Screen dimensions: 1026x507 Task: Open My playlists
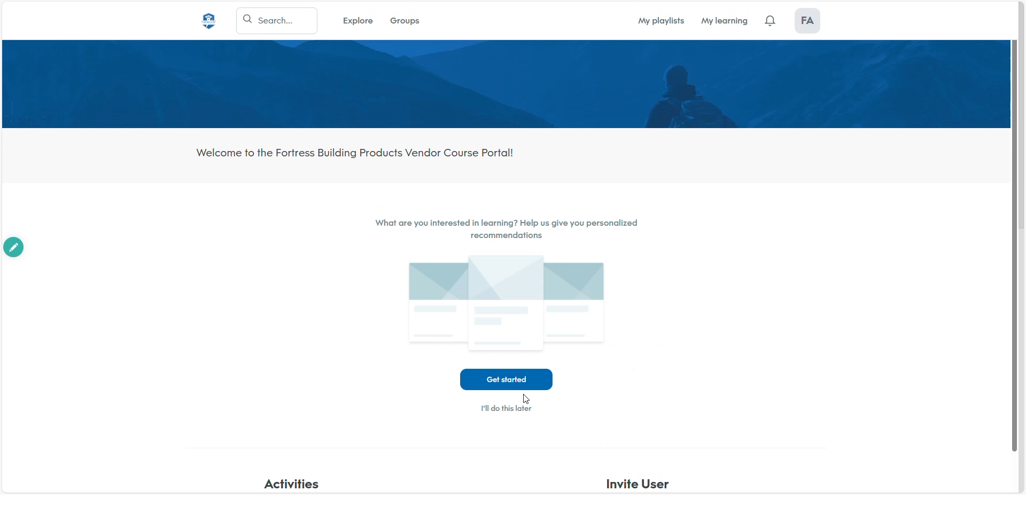660,21
